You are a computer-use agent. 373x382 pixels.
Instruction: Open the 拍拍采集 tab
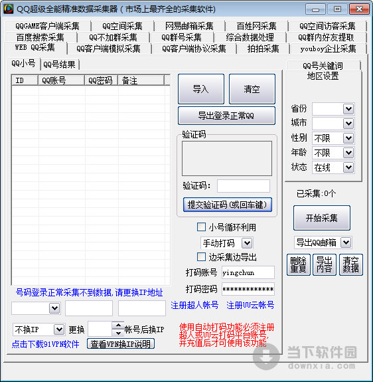click(263, 48)
